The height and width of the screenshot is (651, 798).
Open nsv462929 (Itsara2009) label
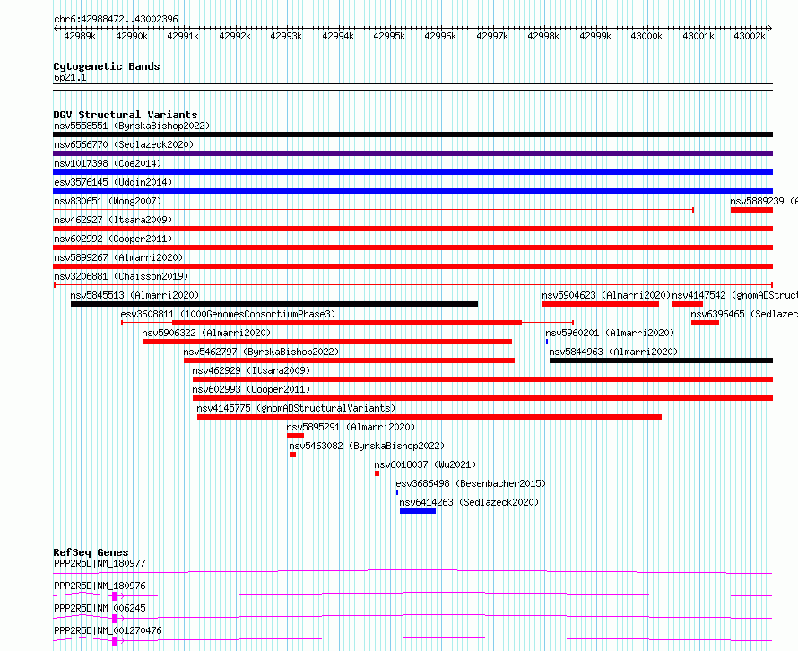tap(251, 370)
